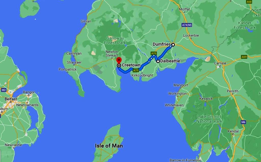Select the Stranraer town label

(74, 63)
